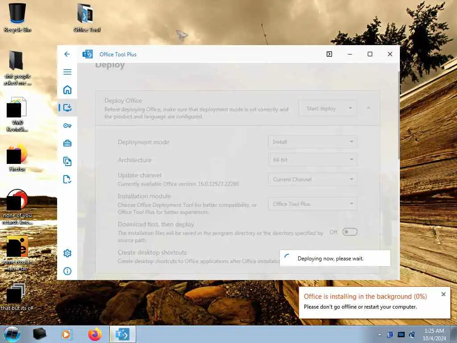The height and width of the screenshot is (343, 457).
Task: Show hidden system tray icons
Action: tap(379, 335)
